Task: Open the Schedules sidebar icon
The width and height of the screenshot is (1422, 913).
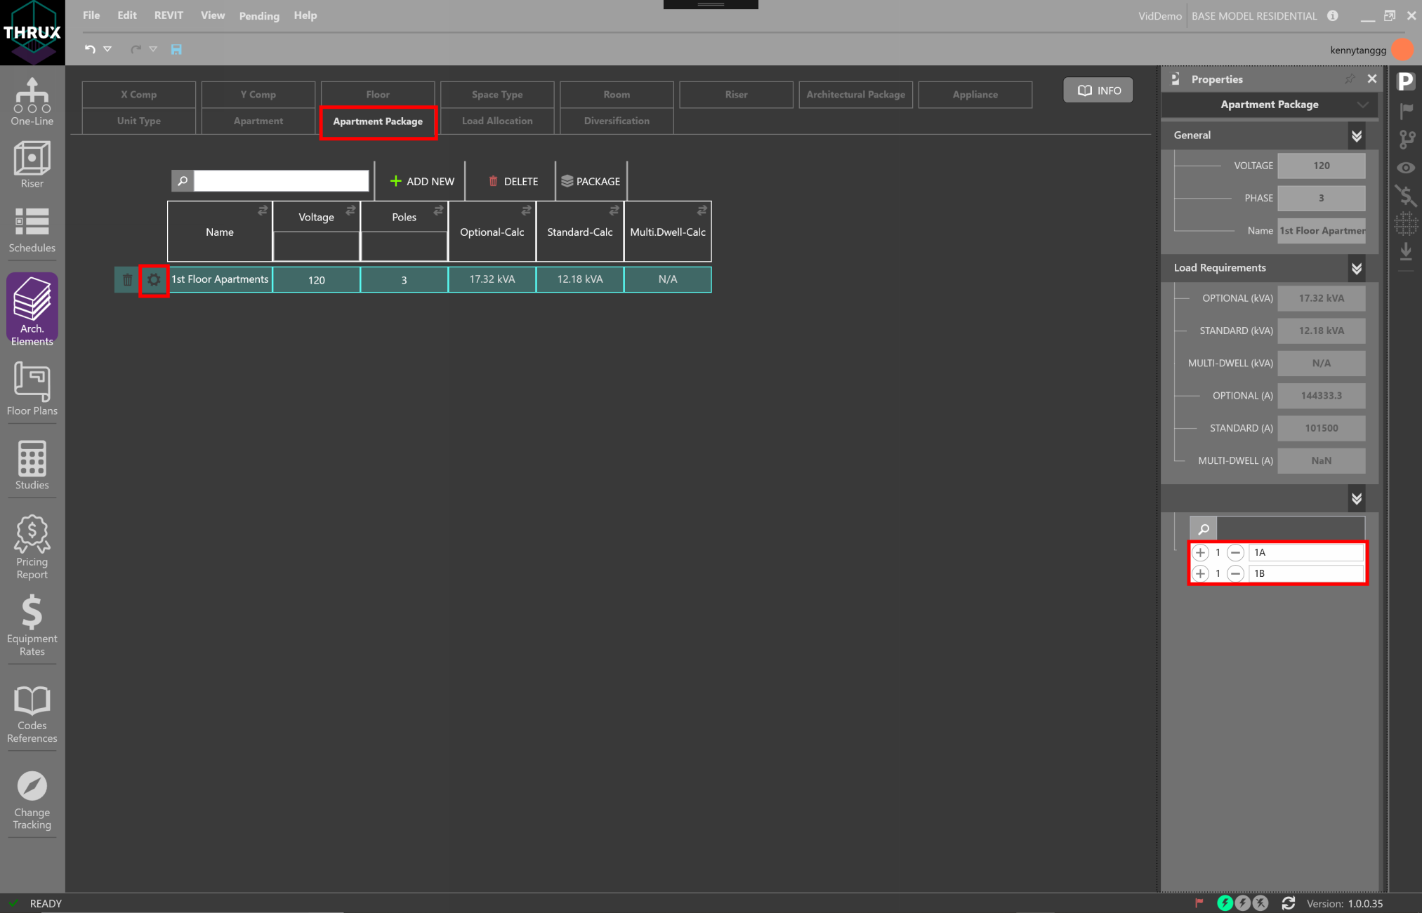Action: pyautogui.click(x=32, y=229)
